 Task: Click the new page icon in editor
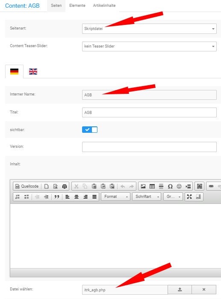point(46,186)
